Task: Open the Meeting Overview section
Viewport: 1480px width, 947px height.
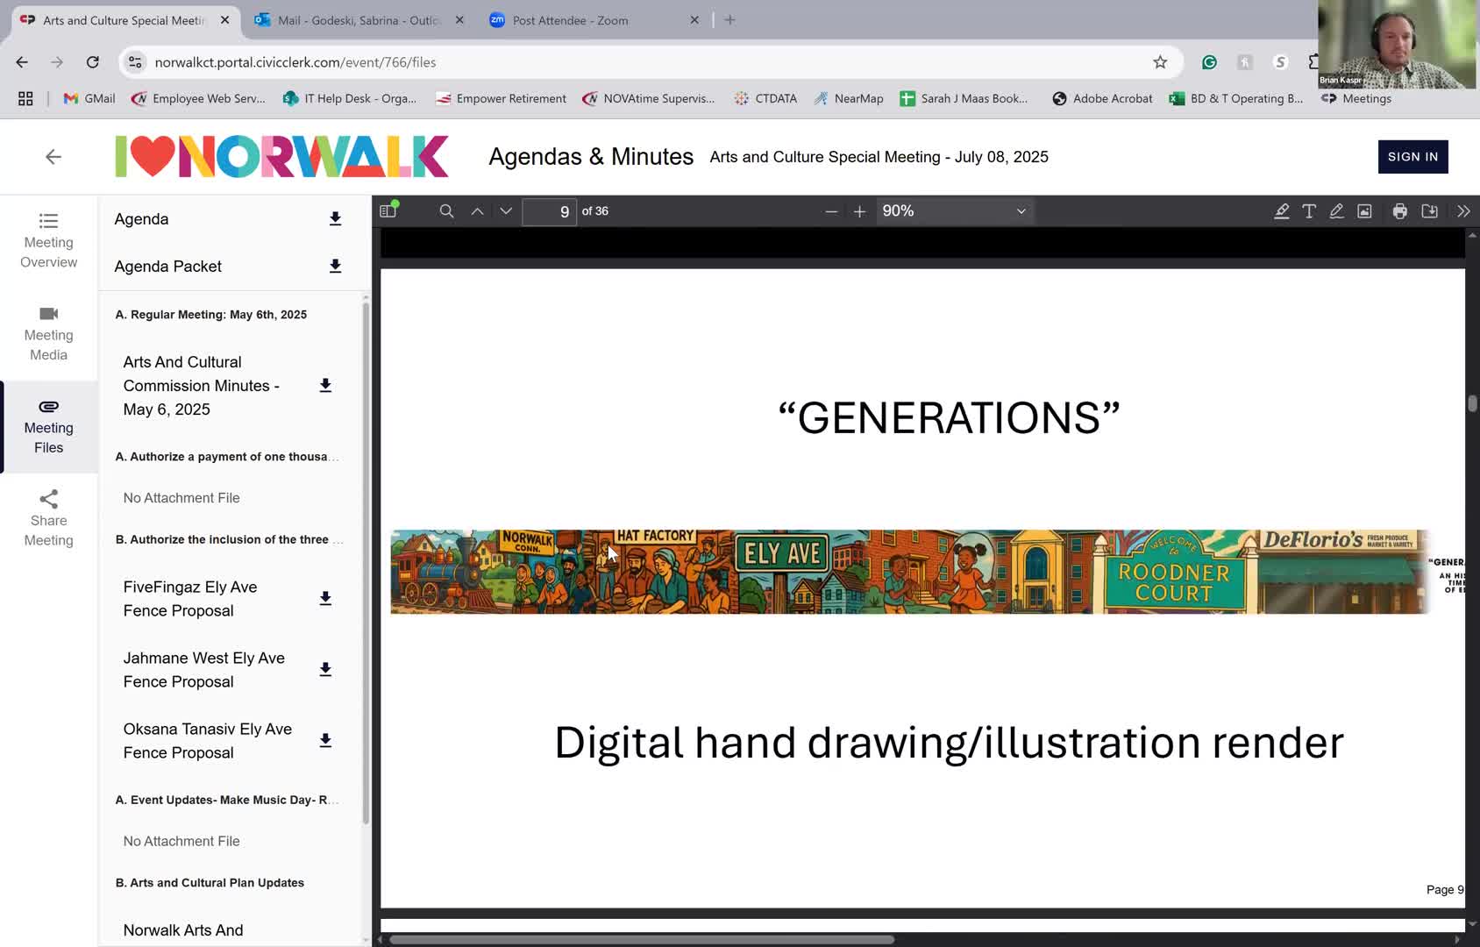Action: tap(48, 241)
